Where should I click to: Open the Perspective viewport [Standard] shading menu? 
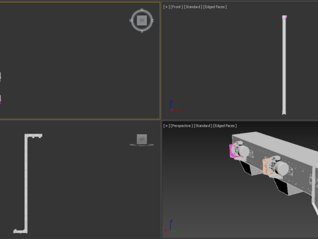[x=203, y=125]
